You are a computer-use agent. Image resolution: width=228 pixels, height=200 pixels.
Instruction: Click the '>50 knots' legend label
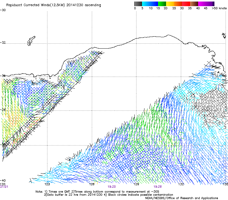[x=219, y=8]
